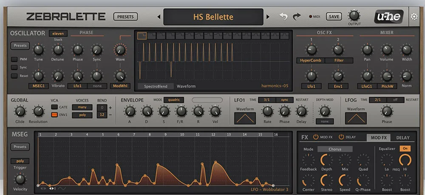This screenshot has height=195, width=425.
Task: Click the next preset arrow
Action: pyautogui.click(x=268, y=17)
